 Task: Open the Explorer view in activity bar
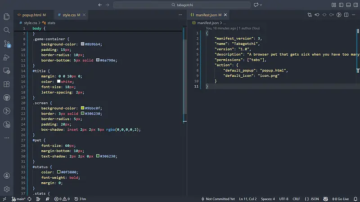(7, 17)
